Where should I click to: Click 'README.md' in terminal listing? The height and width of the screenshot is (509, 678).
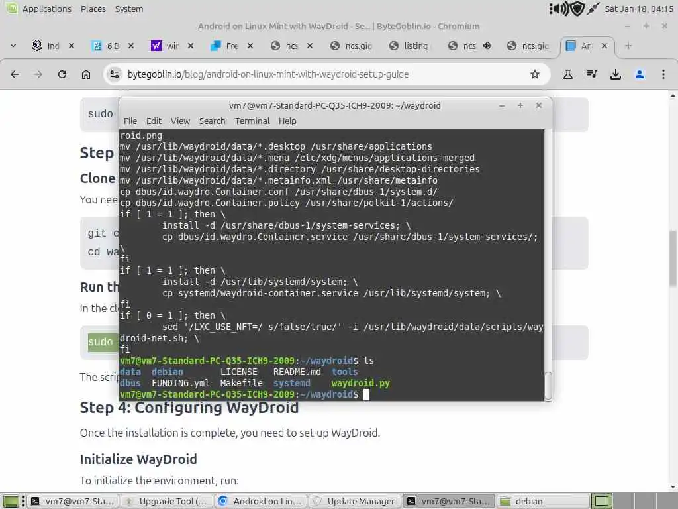click(297, 372)
